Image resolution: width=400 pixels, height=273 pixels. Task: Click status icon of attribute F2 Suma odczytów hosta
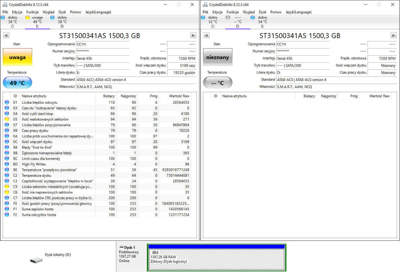7,215
